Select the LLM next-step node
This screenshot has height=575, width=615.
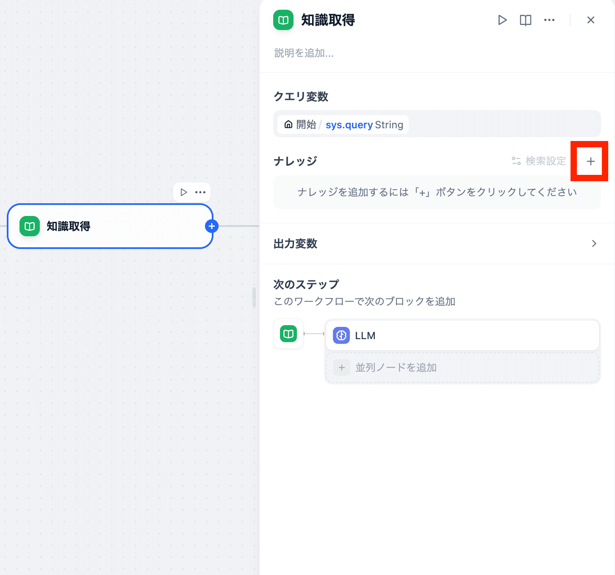click(462, 335)
